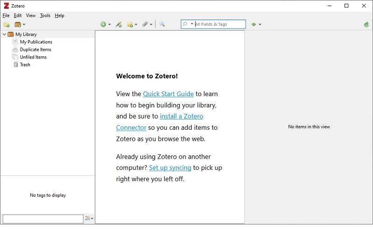This screenshot has width=373, height=230.
Task: Click the New Note icon
Action: [x=130, y=25]
